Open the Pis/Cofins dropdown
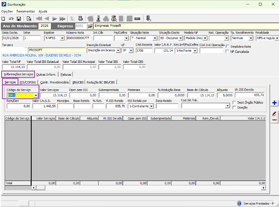The height and width of the screenshot is (207, 279). tap(126, 38)
